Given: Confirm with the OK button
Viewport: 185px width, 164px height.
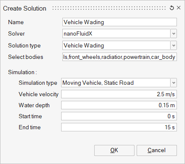Looking at the screenshot, I should point(114,150).
